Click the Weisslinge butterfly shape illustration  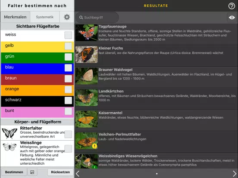tap(9, 147)
